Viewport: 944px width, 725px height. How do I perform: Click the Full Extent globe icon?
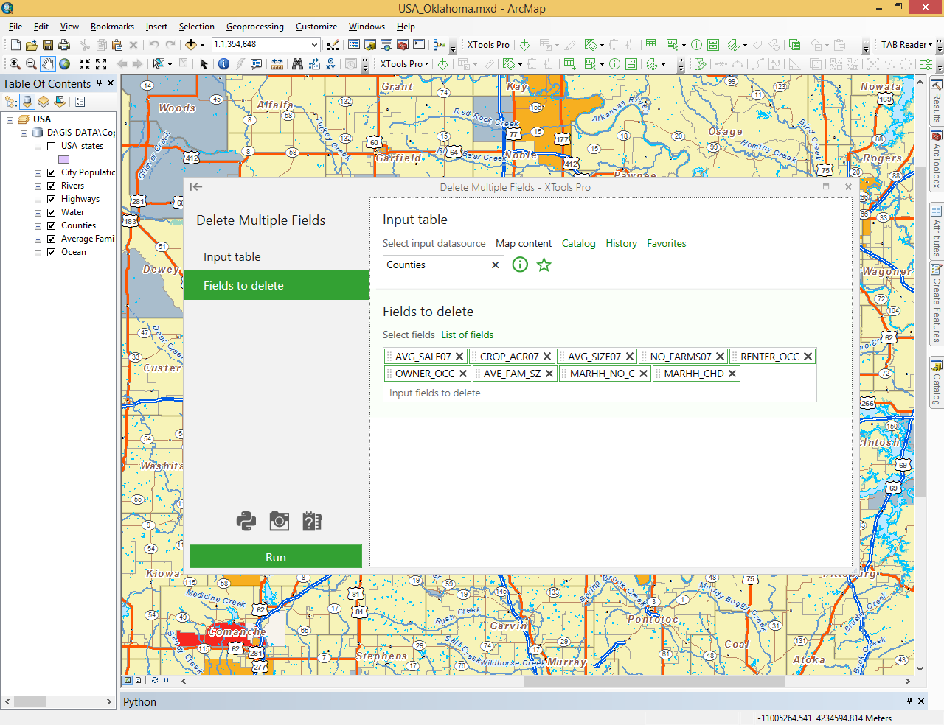[x=65, y=64]
